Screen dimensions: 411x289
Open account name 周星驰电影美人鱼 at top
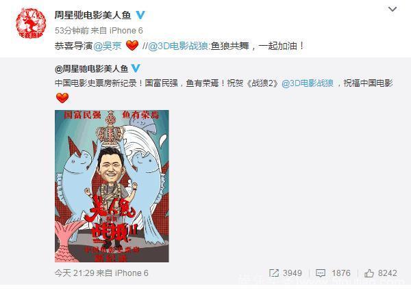tap(92, 15)
